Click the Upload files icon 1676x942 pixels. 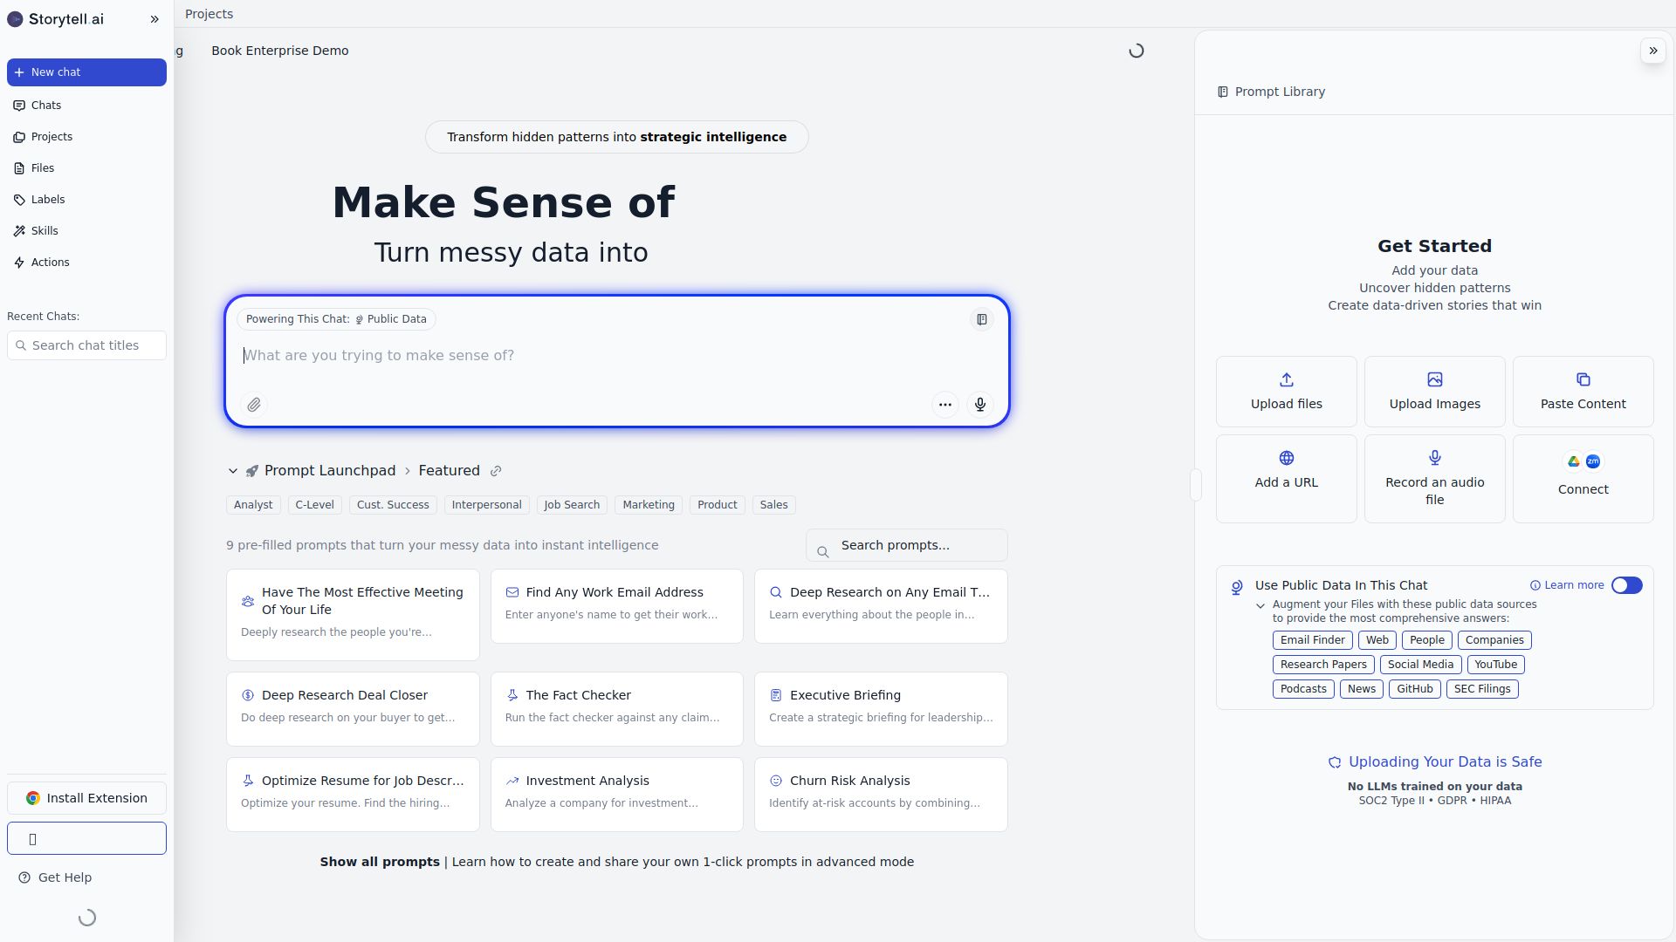click(1285, 391)
